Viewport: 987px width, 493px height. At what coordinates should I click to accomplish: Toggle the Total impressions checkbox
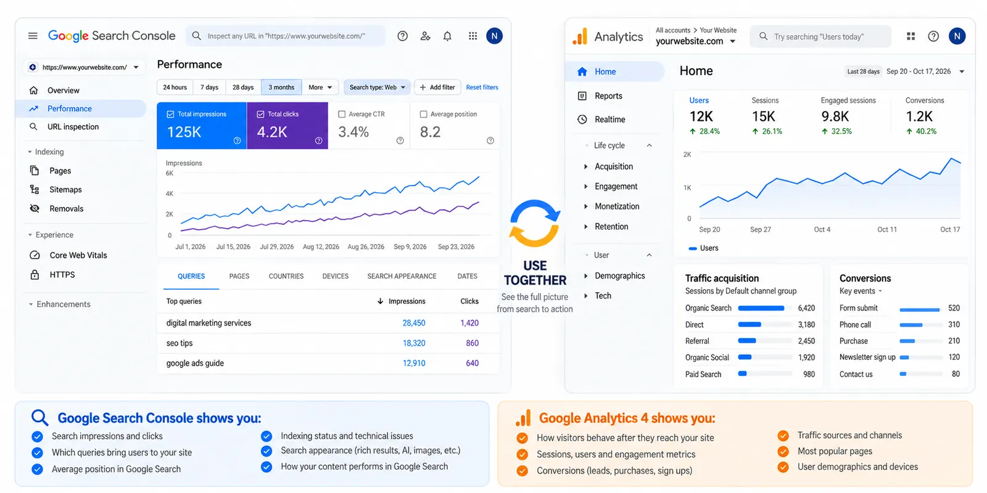tap(170, 114)
